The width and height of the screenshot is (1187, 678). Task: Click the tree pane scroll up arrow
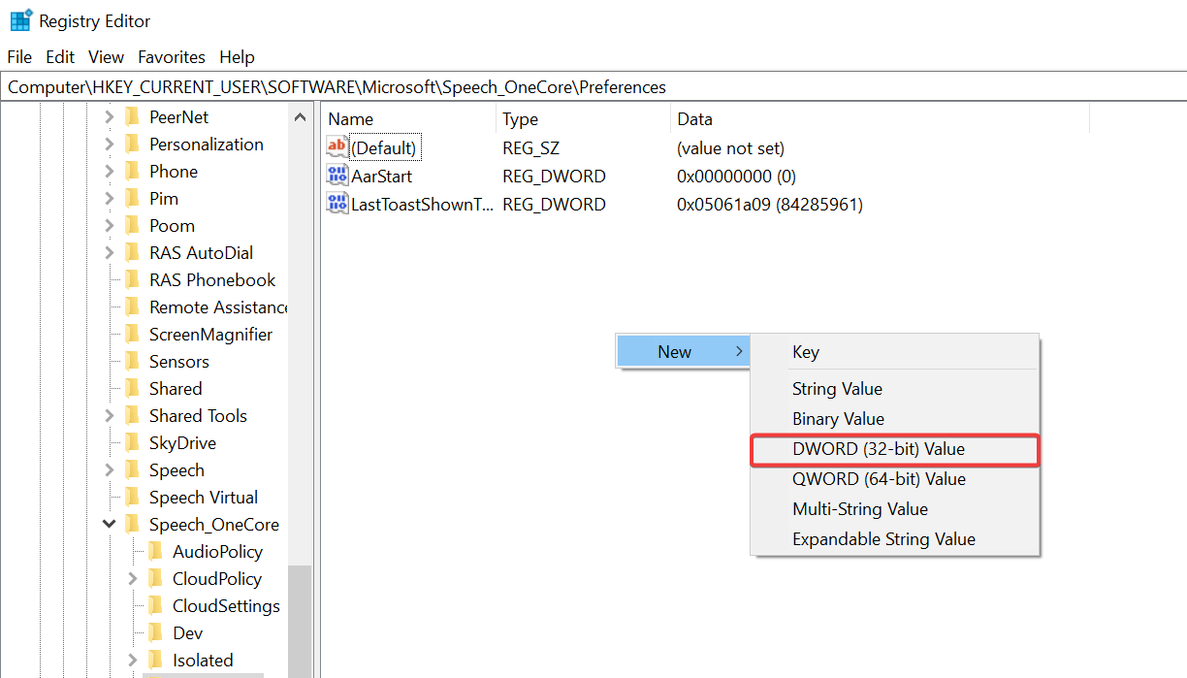(x=301, y=117)
